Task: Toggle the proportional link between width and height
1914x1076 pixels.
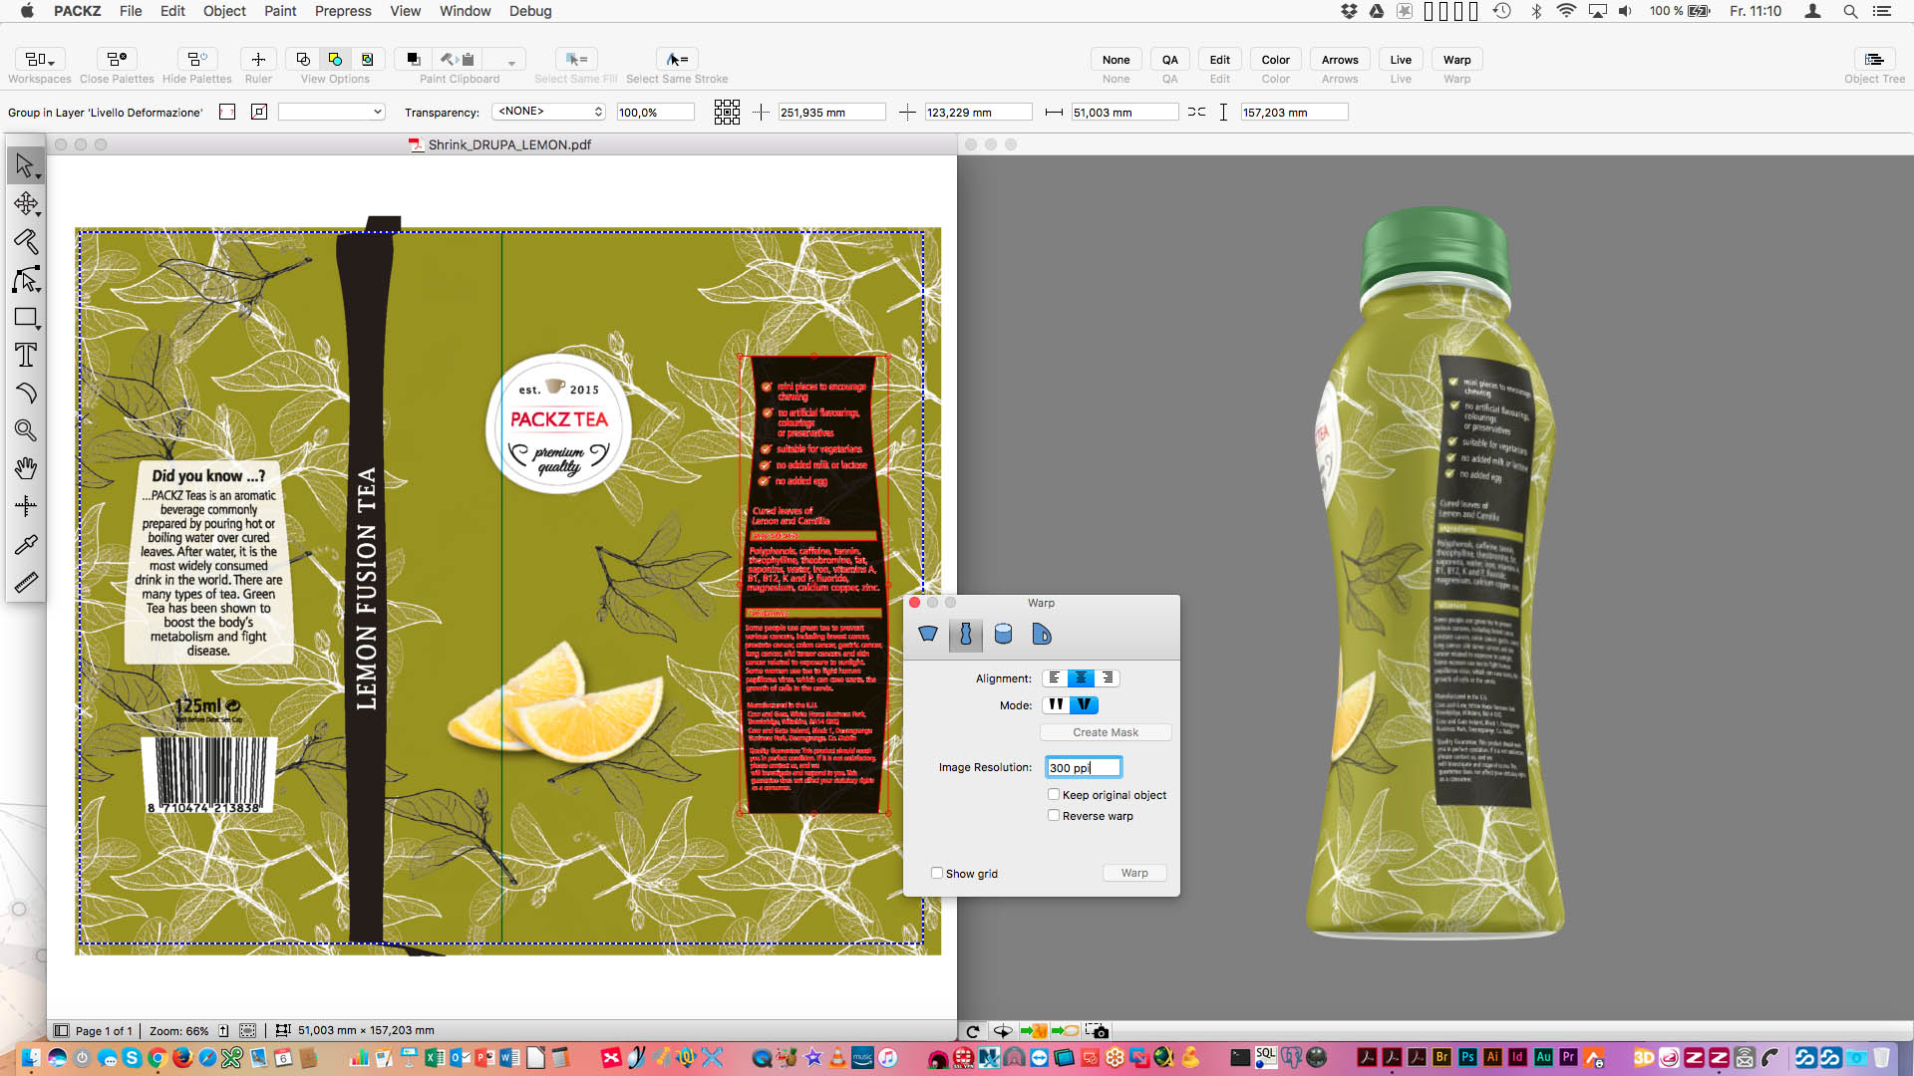Action: click(x=1196, y=113)
